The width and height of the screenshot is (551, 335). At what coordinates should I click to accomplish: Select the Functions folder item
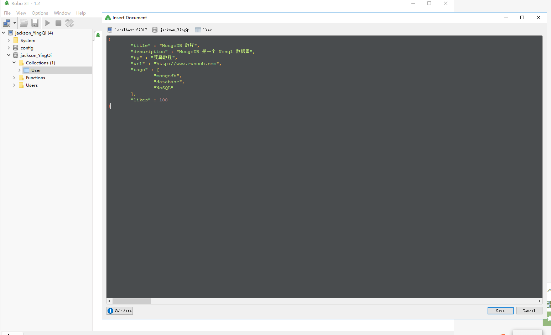coord(35,78)
